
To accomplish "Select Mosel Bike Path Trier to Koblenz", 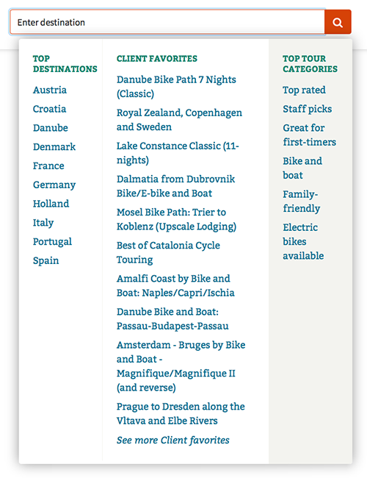I will 176,219.
